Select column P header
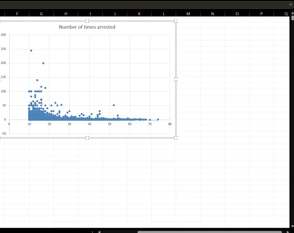 click(261, 13)
